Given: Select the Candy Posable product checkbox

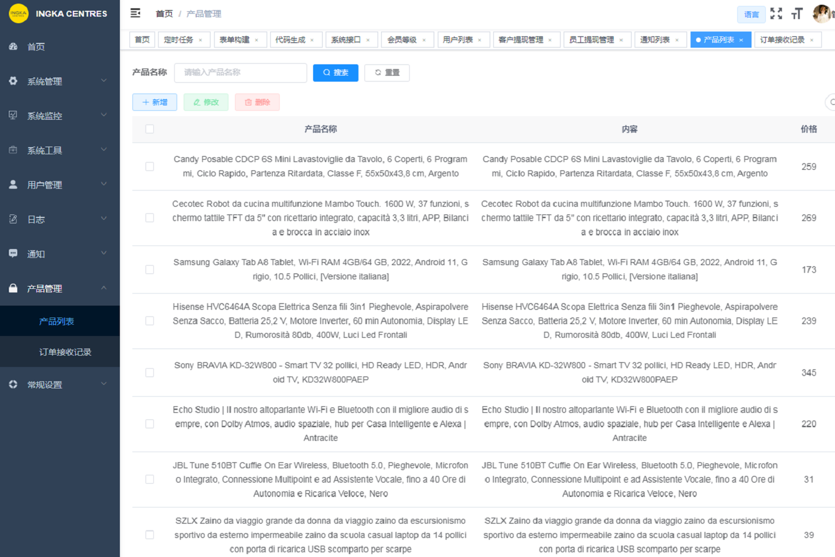Looking at the screenshot, I should point(150,167).
